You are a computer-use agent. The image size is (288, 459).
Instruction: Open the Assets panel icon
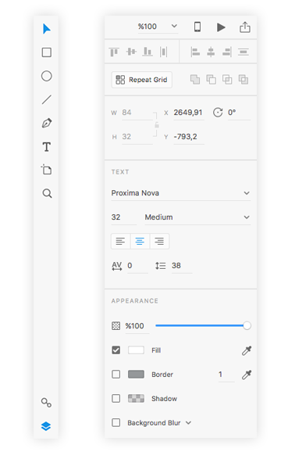[46, 403]
